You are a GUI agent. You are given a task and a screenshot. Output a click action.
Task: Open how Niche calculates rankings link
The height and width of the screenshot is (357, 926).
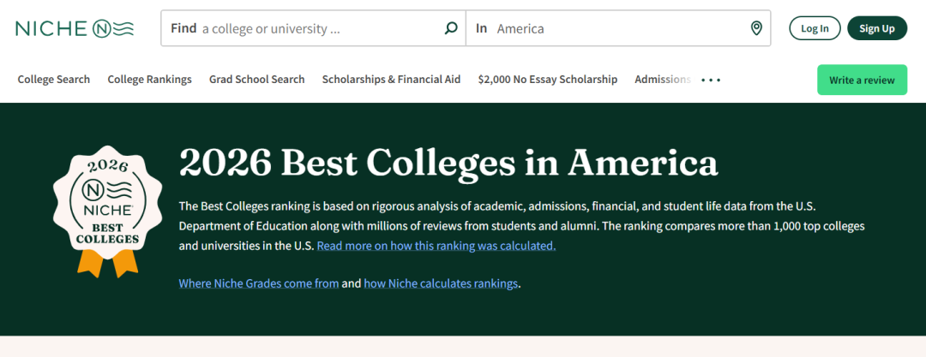point(441,283)
